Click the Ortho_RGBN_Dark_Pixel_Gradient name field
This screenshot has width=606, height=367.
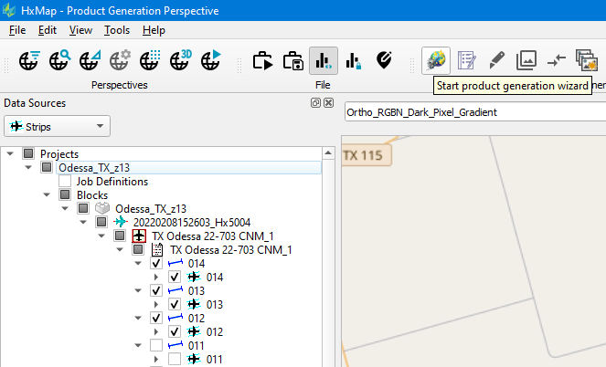[473, 112]
